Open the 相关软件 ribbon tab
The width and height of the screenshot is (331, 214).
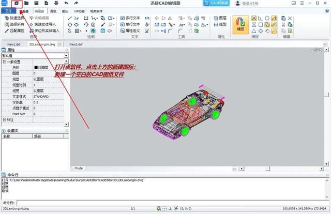pos(96,11)
